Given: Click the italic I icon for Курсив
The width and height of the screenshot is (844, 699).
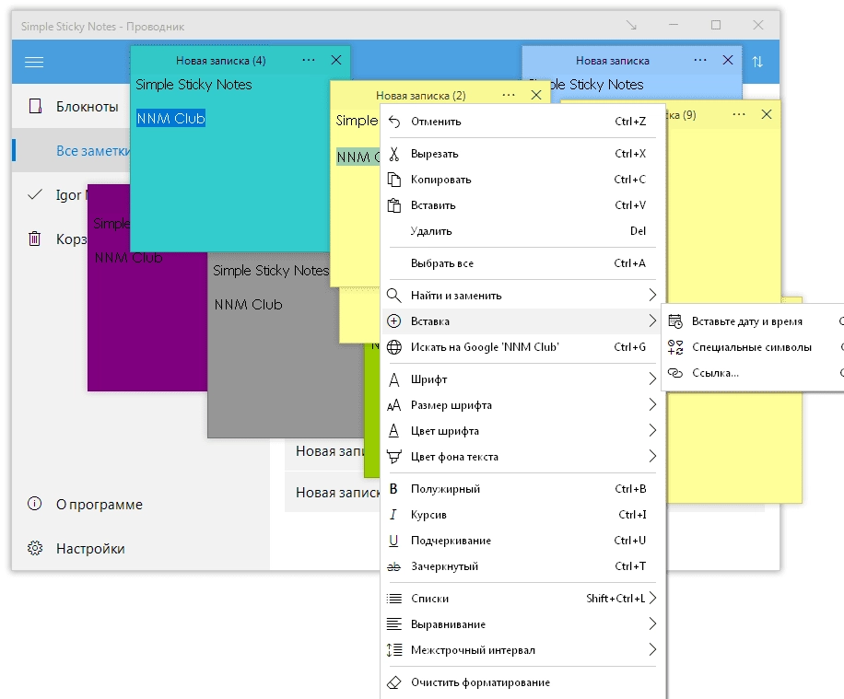Looking at the screenshot, I should pyautogui.click(x=393, y=515).
